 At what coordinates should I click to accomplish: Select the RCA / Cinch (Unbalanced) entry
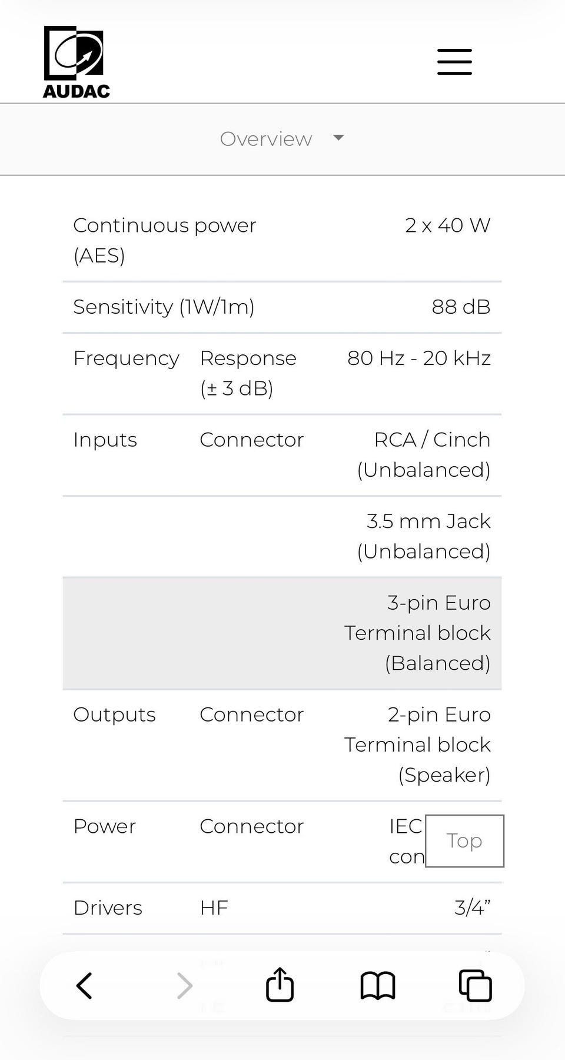click(x=424, y=454)
